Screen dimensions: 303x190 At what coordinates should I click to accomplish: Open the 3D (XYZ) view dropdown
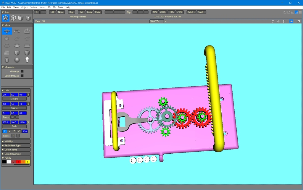(158, 21)
